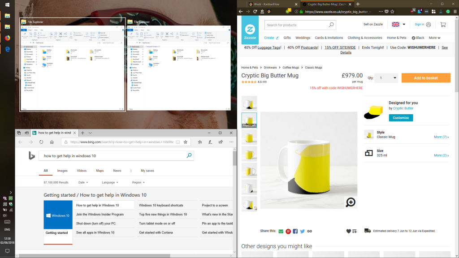
Task: Expand the Date filter dropdown
Action: point(83,182)
